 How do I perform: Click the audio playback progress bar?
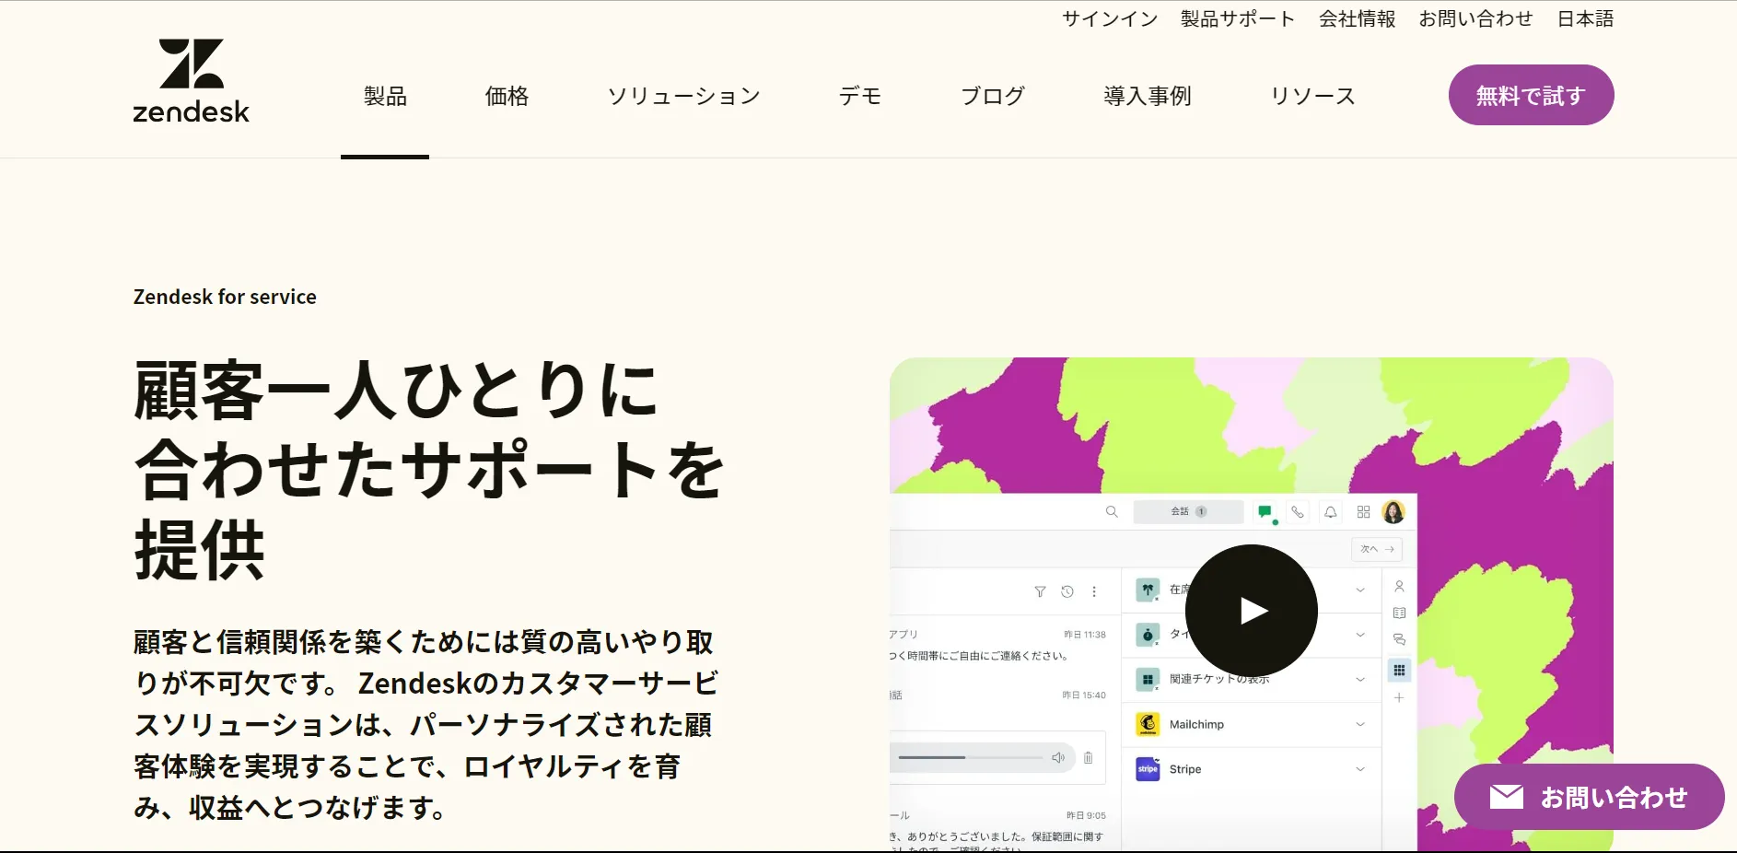970,757
